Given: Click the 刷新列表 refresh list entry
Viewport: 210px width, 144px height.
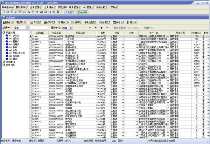Looking at the screenshot, I should click(x=9, y=65).
